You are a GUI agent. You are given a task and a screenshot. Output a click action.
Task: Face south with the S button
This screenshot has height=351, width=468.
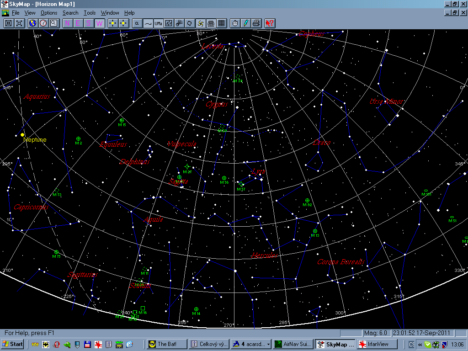click(x=89, y=23)
